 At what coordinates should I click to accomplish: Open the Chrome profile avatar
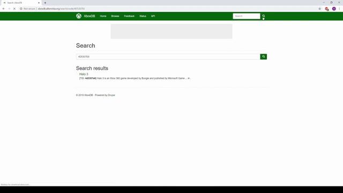point(334,9)
